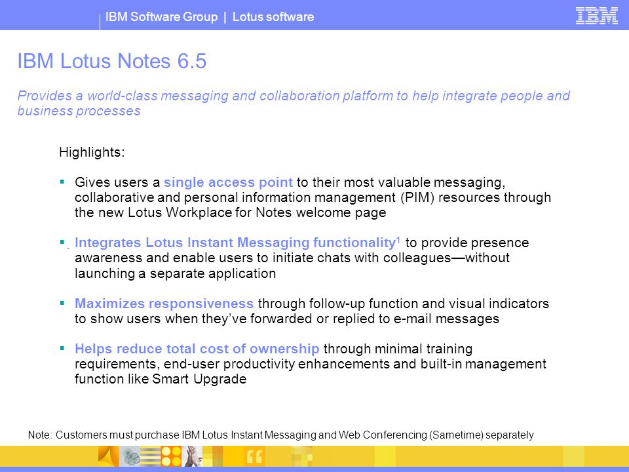Click the text "Lotus Workplace for Notes welcome page"
This screenshot has height=472, width=629.
point(257,212)
